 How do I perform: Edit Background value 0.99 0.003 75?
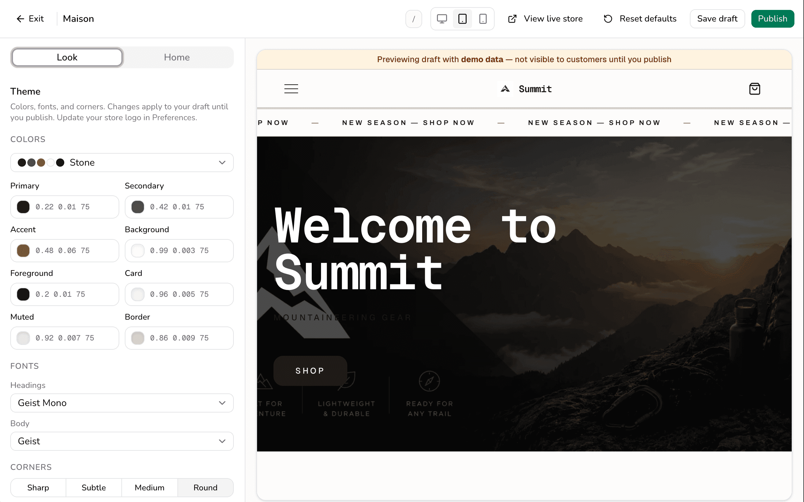[x=179, y=251]
